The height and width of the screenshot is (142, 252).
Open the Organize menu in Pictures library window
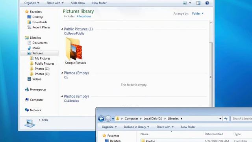point(31,3)
